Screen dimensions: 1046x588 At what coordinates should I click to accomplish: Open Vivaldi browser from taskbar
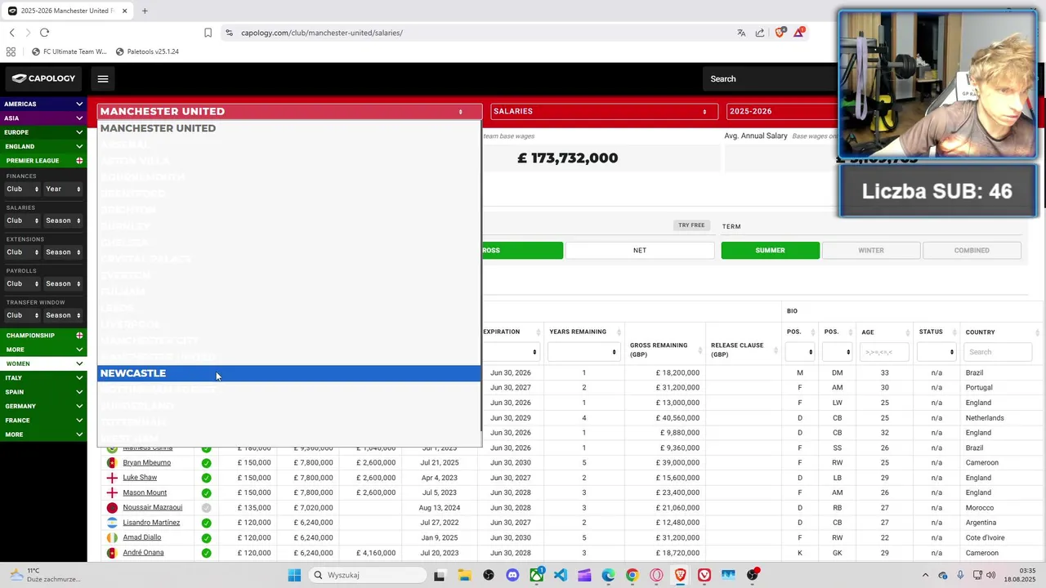[x=704, y=575]
